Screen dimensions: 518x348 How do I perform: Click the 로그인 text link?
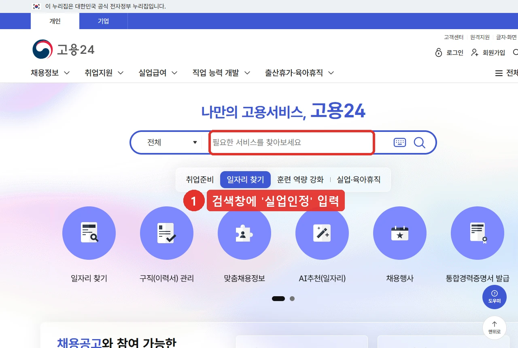point(455,53)
